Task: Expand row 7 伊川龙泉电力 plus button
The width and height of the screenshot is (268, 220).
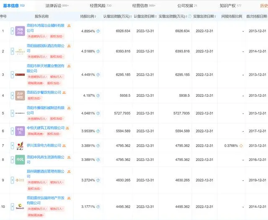Action: (12, 146)
